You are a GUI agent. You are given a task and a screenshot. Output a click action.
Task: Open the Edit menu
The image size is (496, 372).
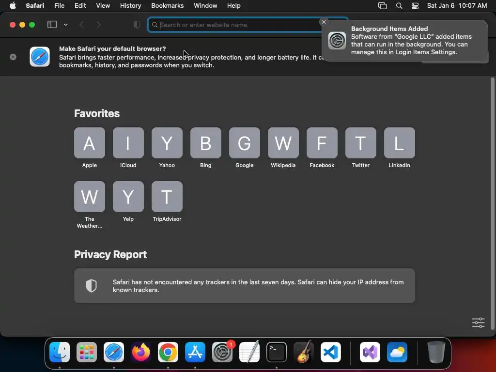tap(80, 5)
